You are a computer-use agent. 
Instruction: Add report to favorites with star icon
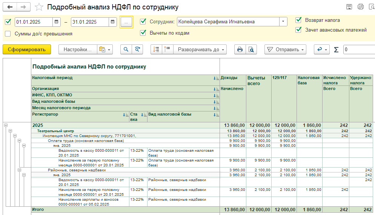coord(39,7)
